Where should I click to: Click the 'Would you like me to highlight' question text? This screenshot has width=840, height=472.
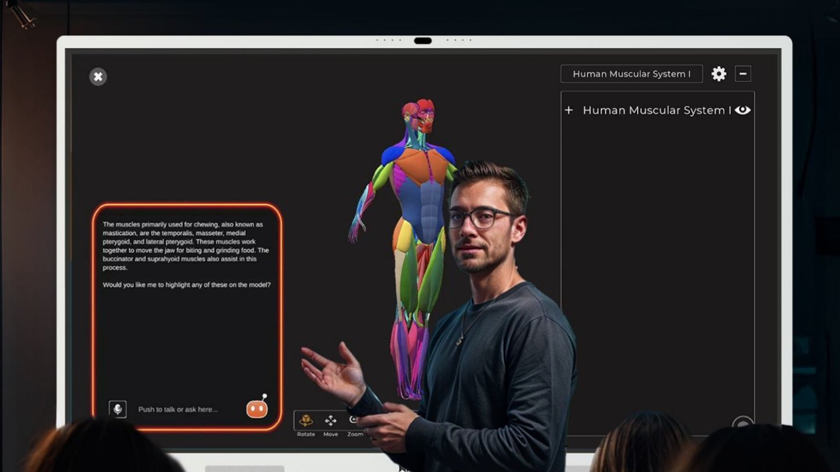click(187, 285)
